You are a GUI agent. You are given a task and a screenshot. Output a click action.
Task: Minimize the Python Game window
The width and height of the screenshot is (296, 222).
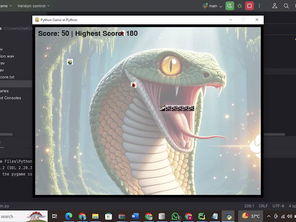click(x=231, y=20)
